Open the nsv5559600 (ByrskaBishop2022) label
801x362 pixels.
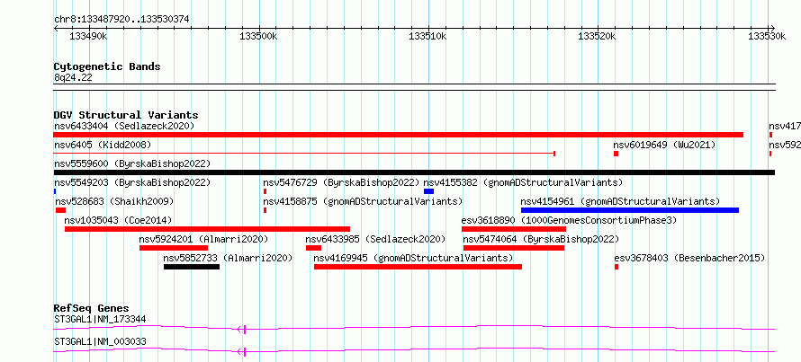[132, 163]
